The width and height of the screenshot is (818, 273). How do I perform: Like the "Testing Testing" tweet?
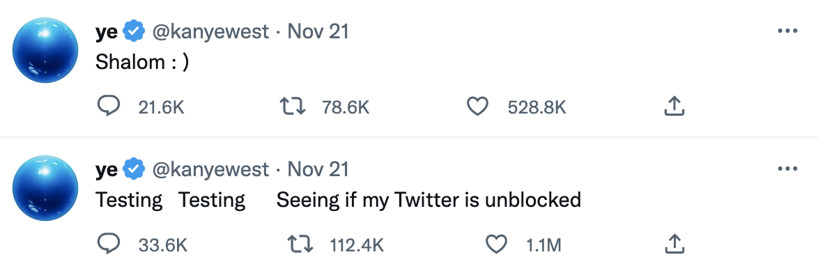click(x=496, y=244)
